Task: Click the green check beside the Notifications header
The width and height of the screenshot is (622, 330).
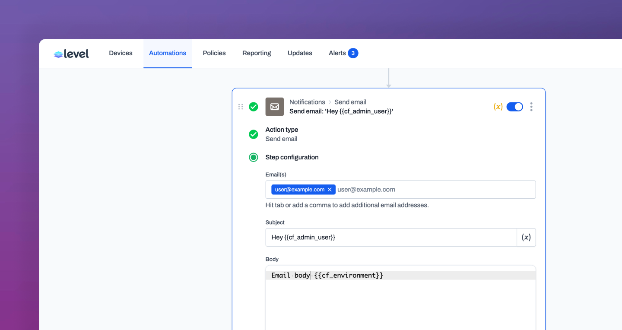Action: [254, 107]
